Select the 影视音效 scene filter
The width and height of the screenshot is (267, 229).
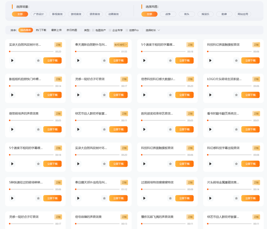click(57, 14)
